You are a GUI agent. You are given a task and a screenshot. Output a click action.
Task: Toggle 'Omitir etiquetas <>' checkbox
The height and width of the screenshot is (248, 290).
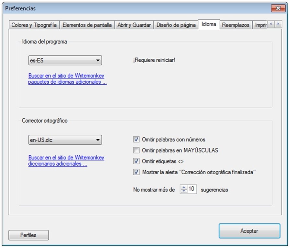pos(136,161)
